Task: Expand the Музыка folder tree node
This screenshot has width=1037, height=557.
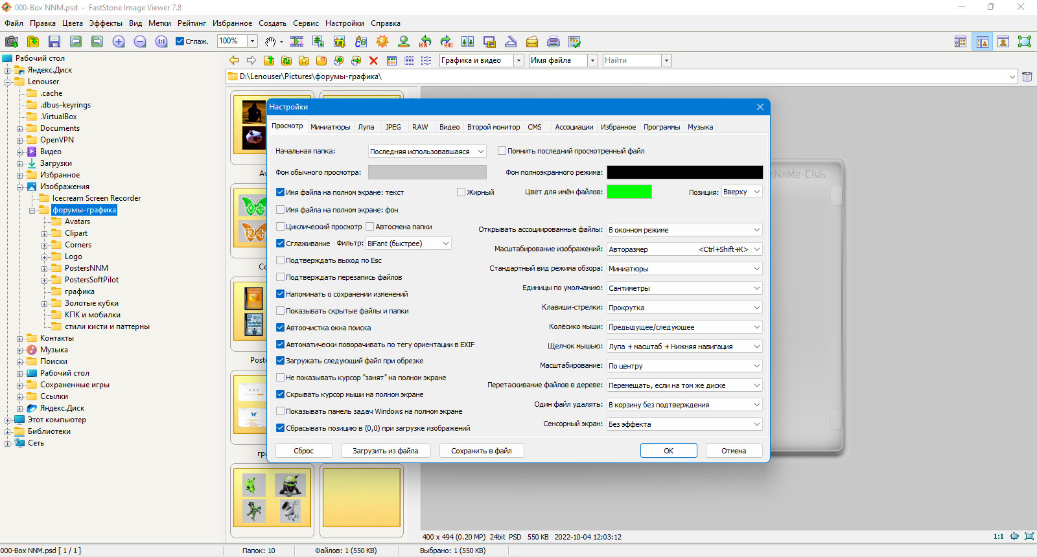Action: point(20,350)
